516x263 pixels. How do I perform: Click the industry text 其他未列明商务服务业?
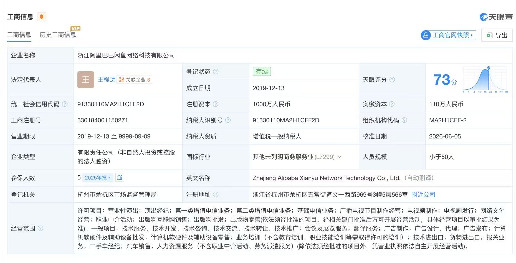[283, 157]
